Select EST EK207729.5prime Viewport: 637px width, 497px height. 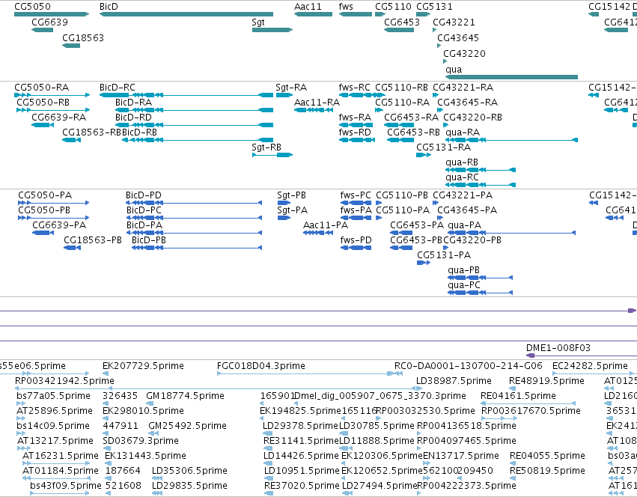pyautogui.click(x=106, y=373)
